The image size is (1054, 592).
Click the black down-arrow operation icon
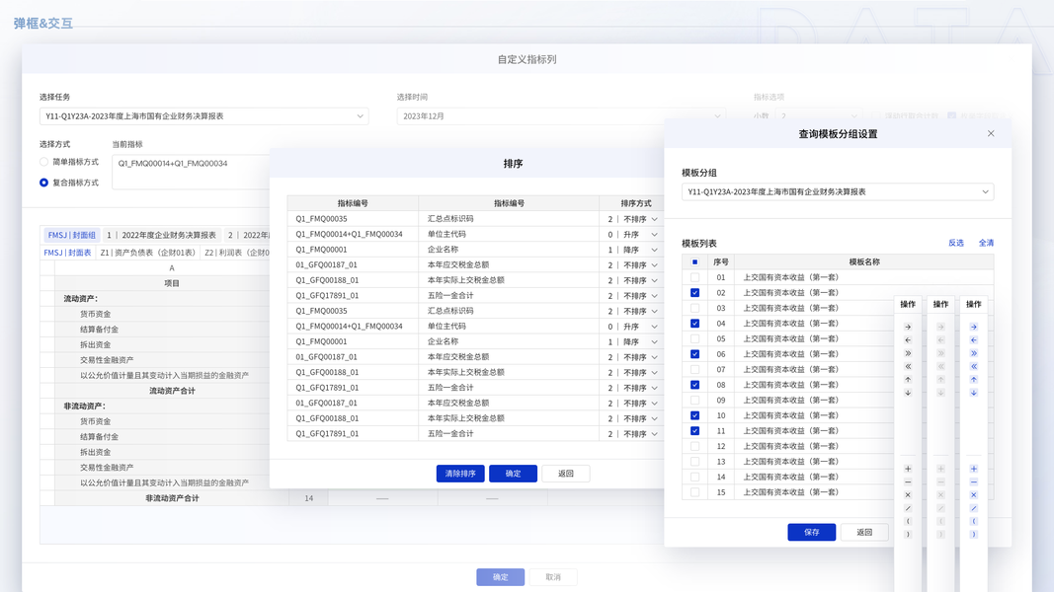point(908,393)
